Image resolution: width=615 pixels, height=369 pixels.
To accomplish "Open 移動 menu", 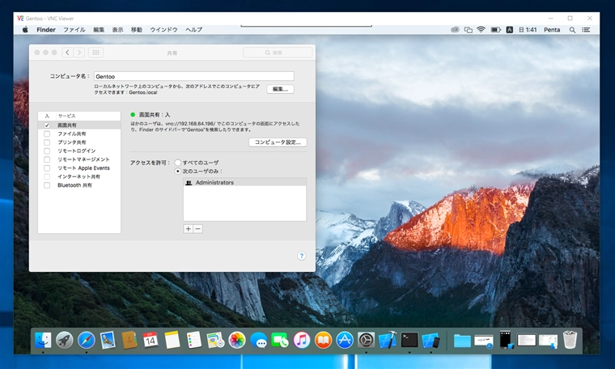I will click(137, 29).
